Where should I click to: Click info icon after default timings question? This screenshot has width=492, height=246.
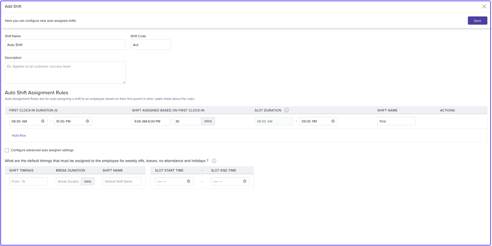[214, 161]
